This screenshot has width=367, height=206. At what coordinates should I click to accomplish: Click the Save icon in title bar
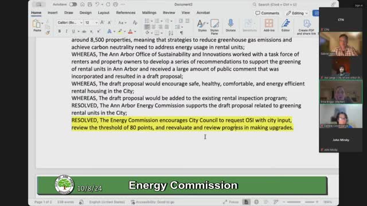coord(89,5)
